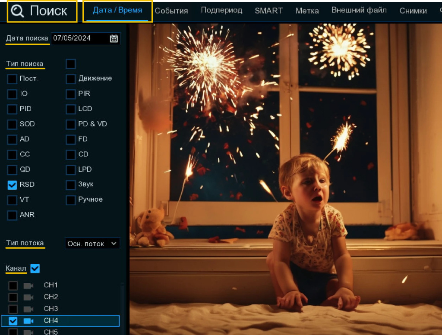Click the CH2 camera icon
Viewport: 442px width, 335px height.
click(x=28, y=297)
